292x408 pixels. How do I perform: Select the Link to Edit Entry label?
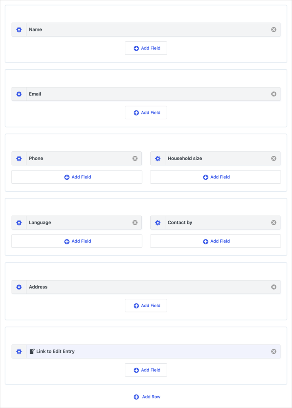tap(55, 351)
